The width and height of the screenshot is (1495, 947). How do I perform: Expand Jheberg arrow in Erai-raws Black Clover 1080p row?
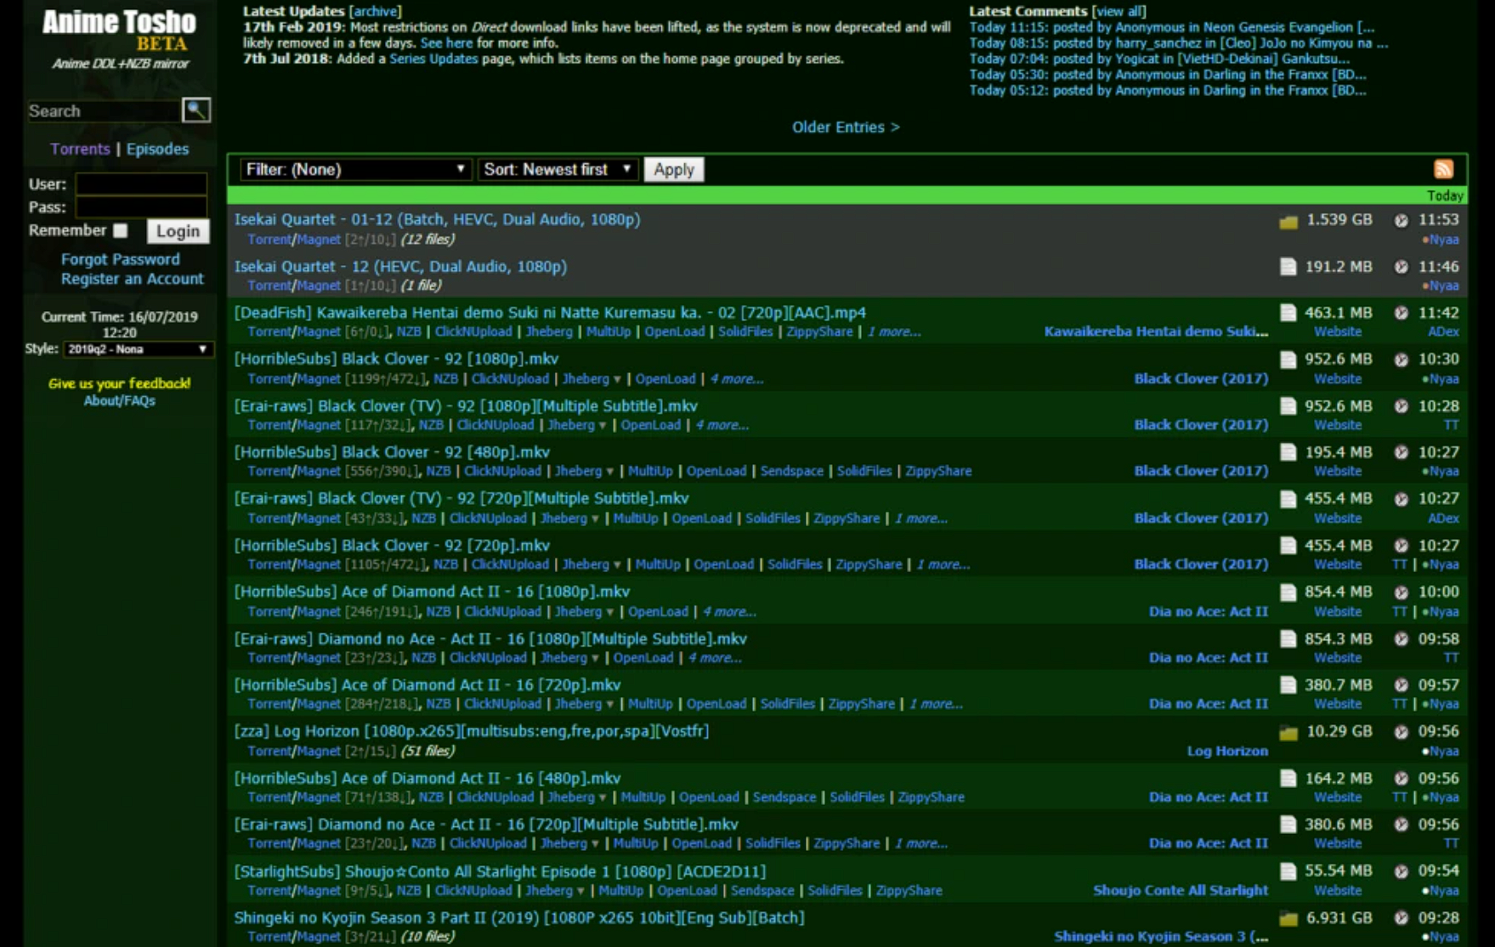pyautogui.click(x=603, y=425)
